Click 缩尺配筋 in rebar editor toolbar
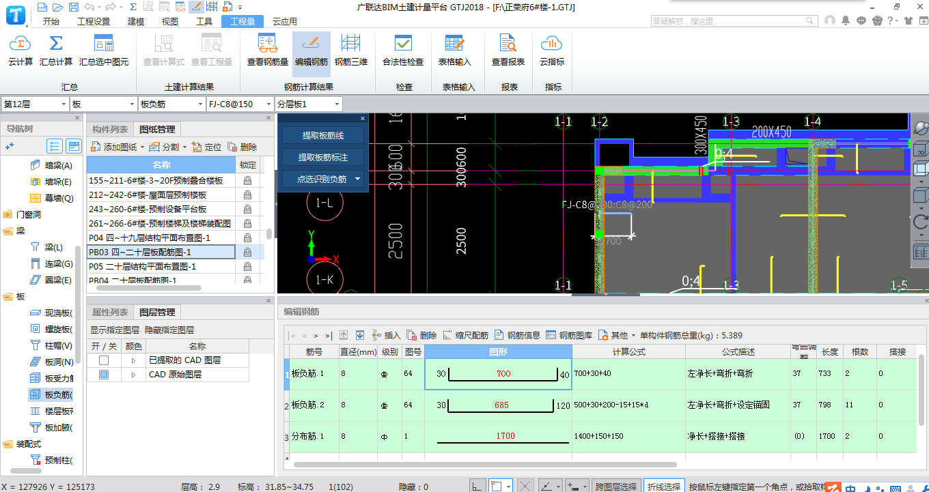The width and height of the screenshot is (929, 492). (x=466, y=335)
